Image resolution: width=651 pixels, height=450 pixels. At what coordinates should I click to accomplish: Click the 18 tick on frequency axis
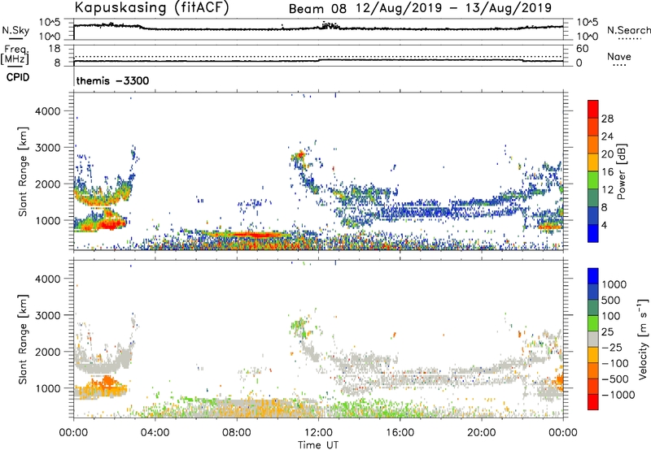tap(55, 49)
